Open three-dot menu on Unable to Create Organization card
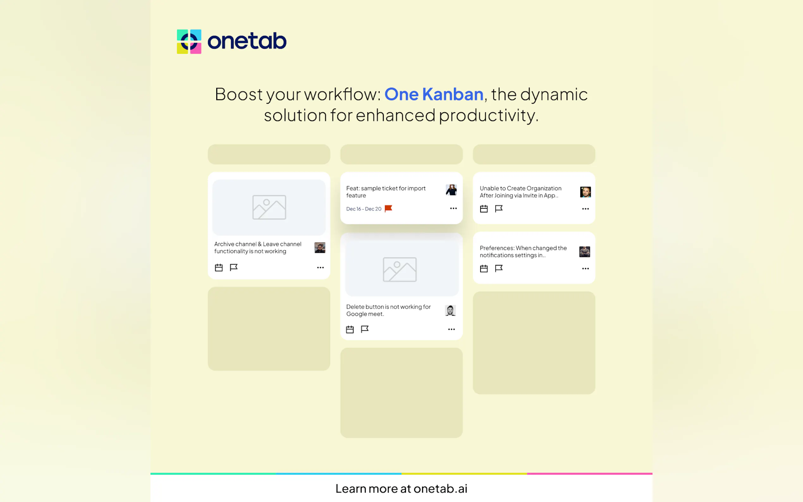The width and height of the screenshot is (803, 502). (585, 209)
